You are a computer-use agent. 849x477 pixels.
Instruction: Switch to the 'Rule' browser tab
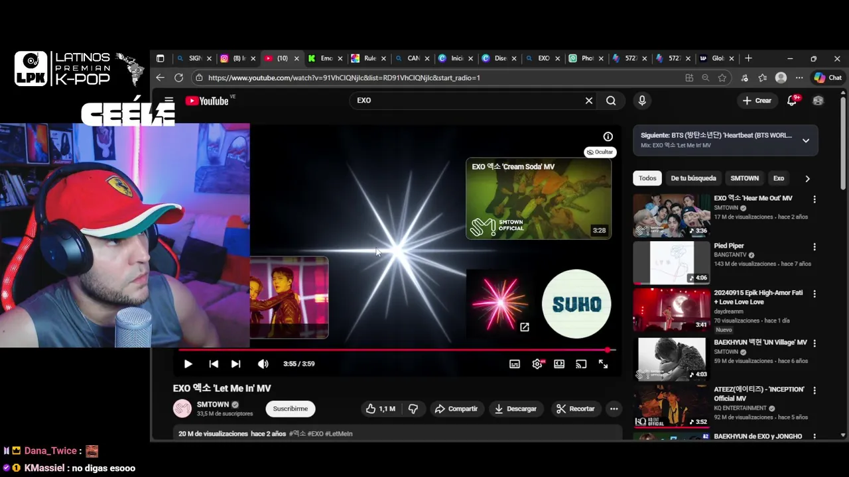click(369, 58)
